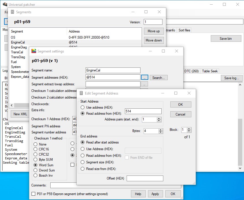Decrease Address pairs value with down arrow

tap(159, 121)
